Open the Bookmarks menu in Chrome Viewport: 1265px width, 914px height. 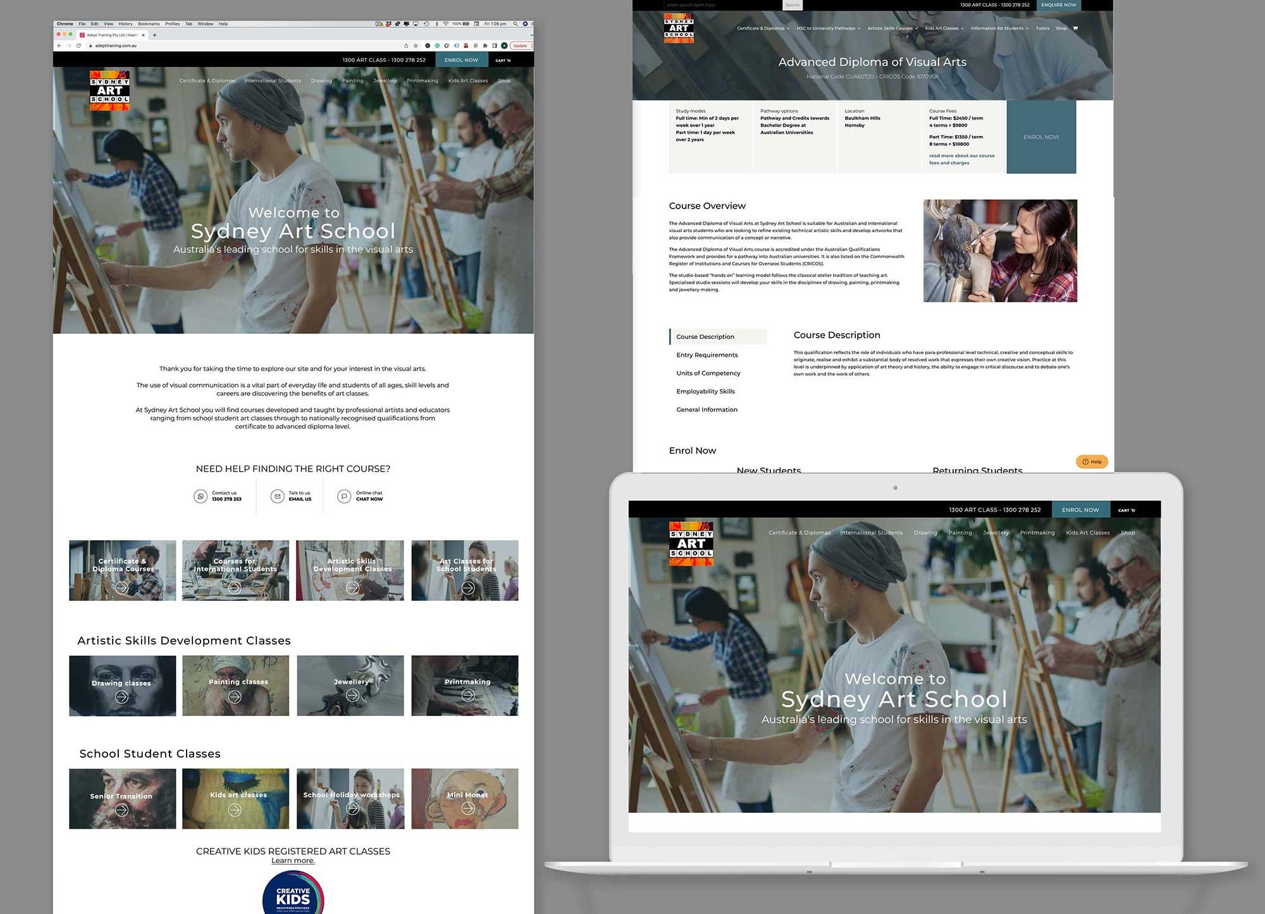pos(149,23)
